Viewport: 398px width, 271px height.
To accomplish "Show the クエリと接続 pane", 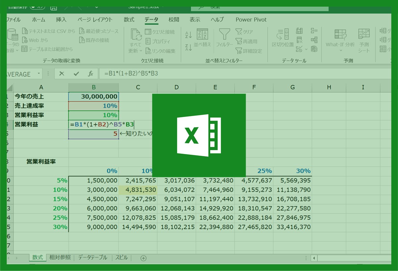I will tap(160, 32).
